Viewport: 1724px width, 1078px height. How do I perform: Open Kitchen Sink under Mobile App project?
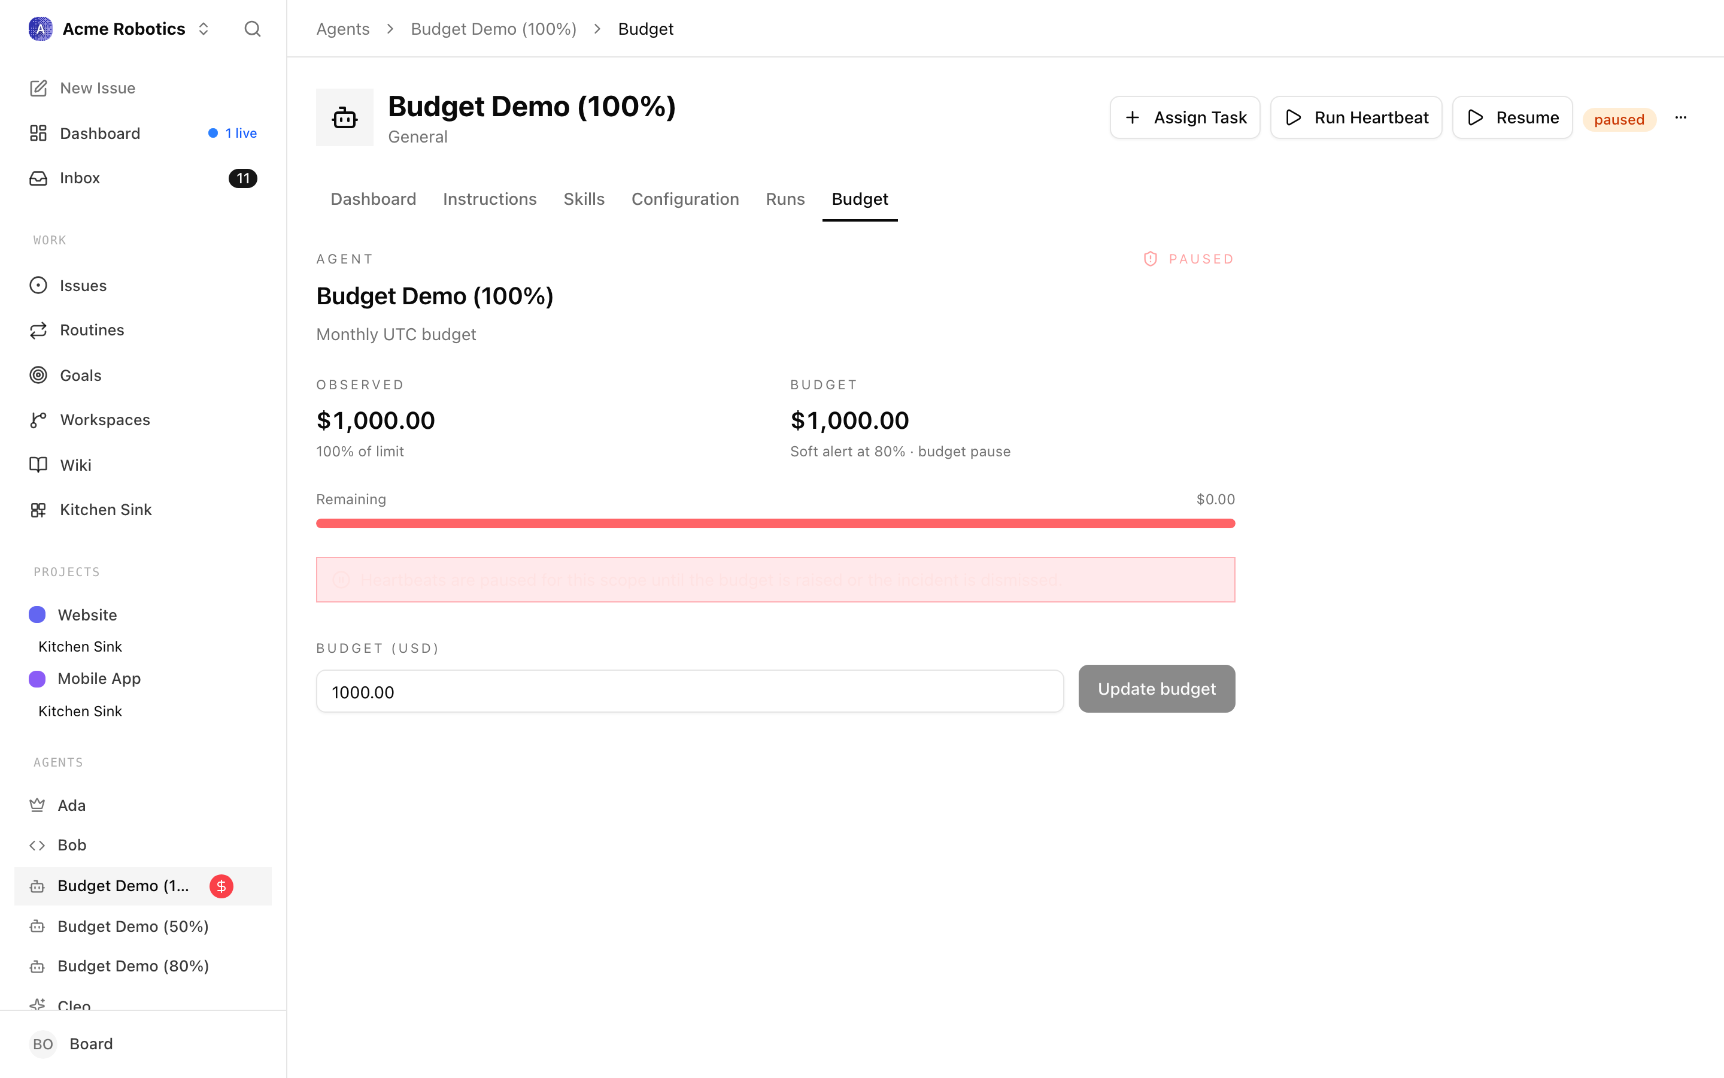coord(80,711)
